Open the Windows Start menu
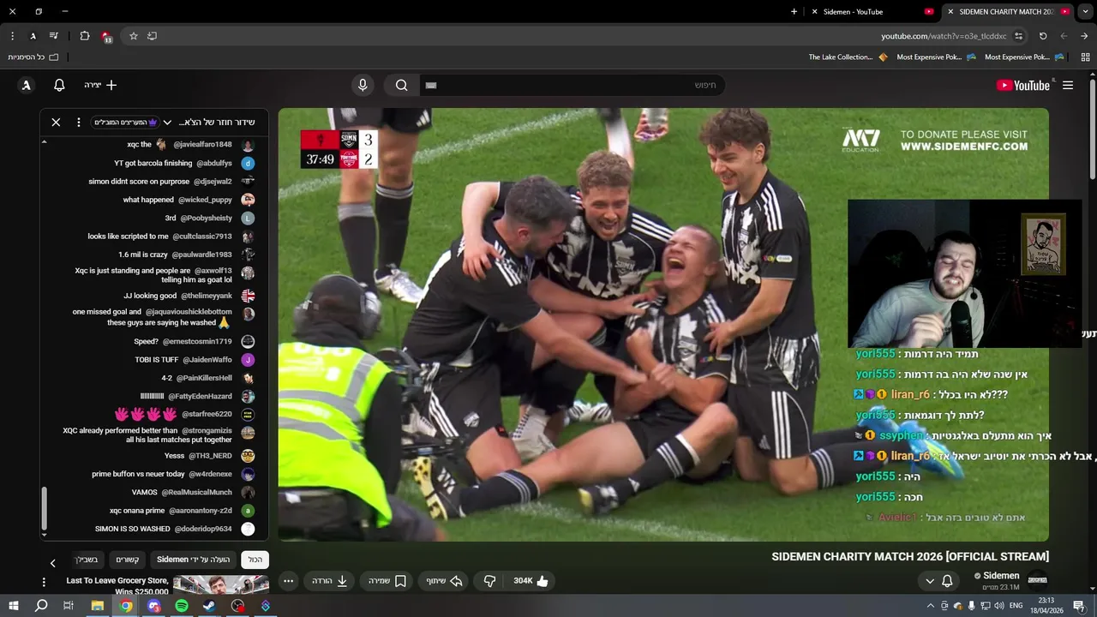The image size is (1097, 617). tap(14, 606)
